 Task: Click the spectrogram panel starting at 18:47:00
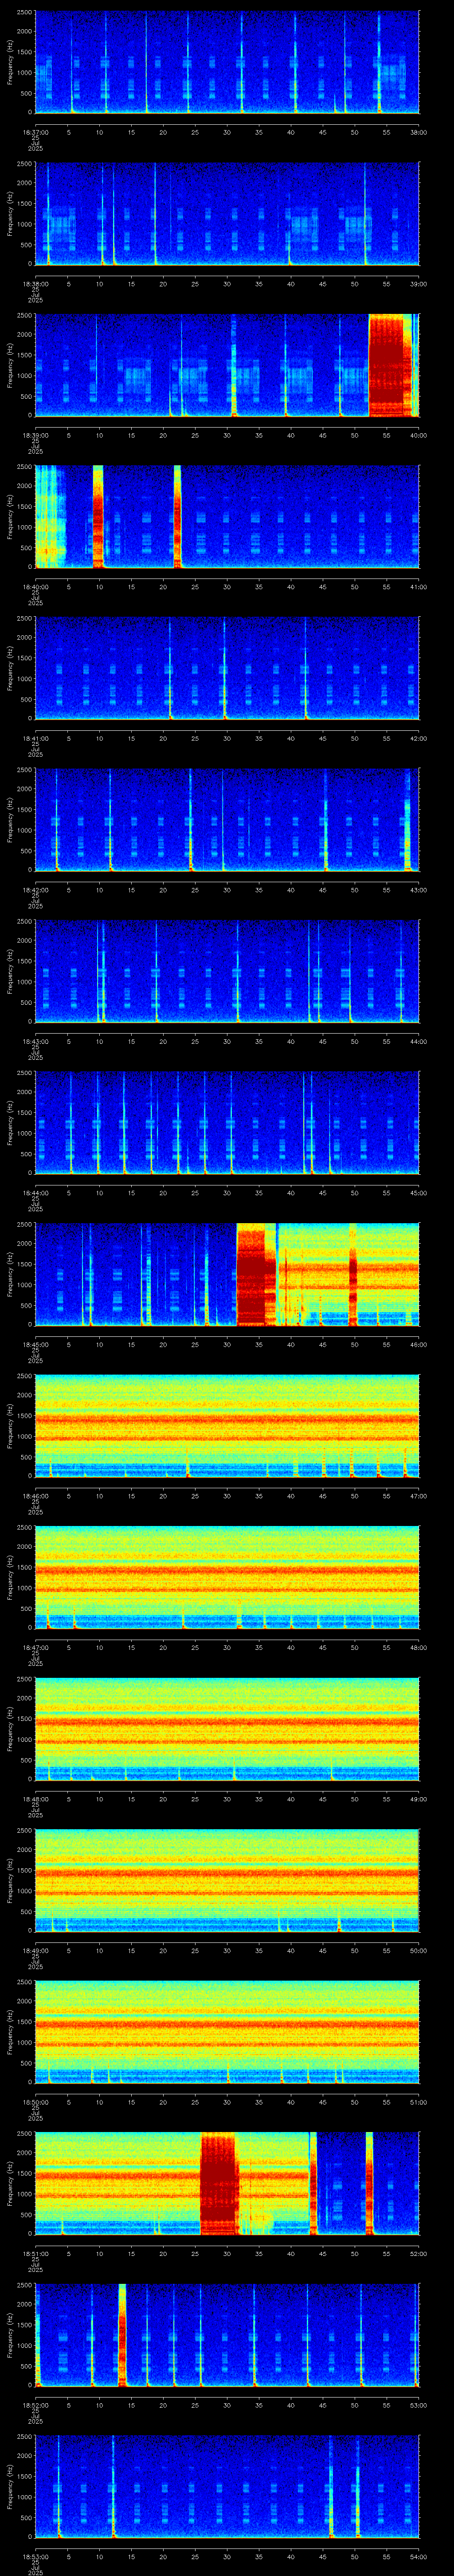(x=227, y=1577)
